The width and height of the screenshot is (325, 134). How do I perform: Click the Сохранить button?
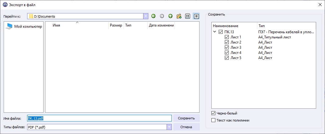coord(186,118)
